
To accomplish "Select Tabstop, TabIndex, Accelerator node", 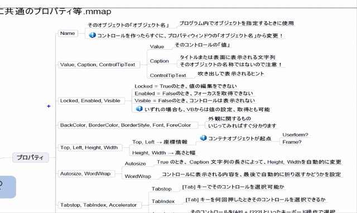I will (99, 205).
